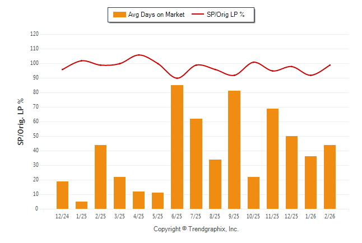Screen dimensions: 362x243
Task: Select the 7/25 bar
Action: 196,163
